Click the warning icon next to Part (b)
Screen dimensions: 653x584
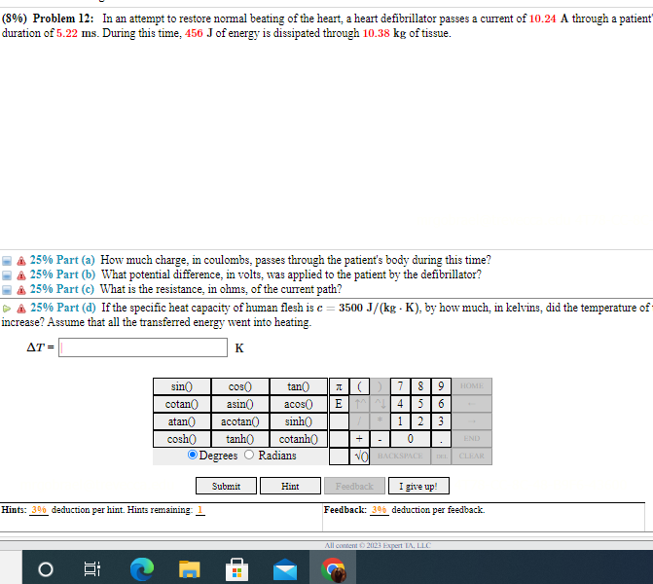coord(21,275)
